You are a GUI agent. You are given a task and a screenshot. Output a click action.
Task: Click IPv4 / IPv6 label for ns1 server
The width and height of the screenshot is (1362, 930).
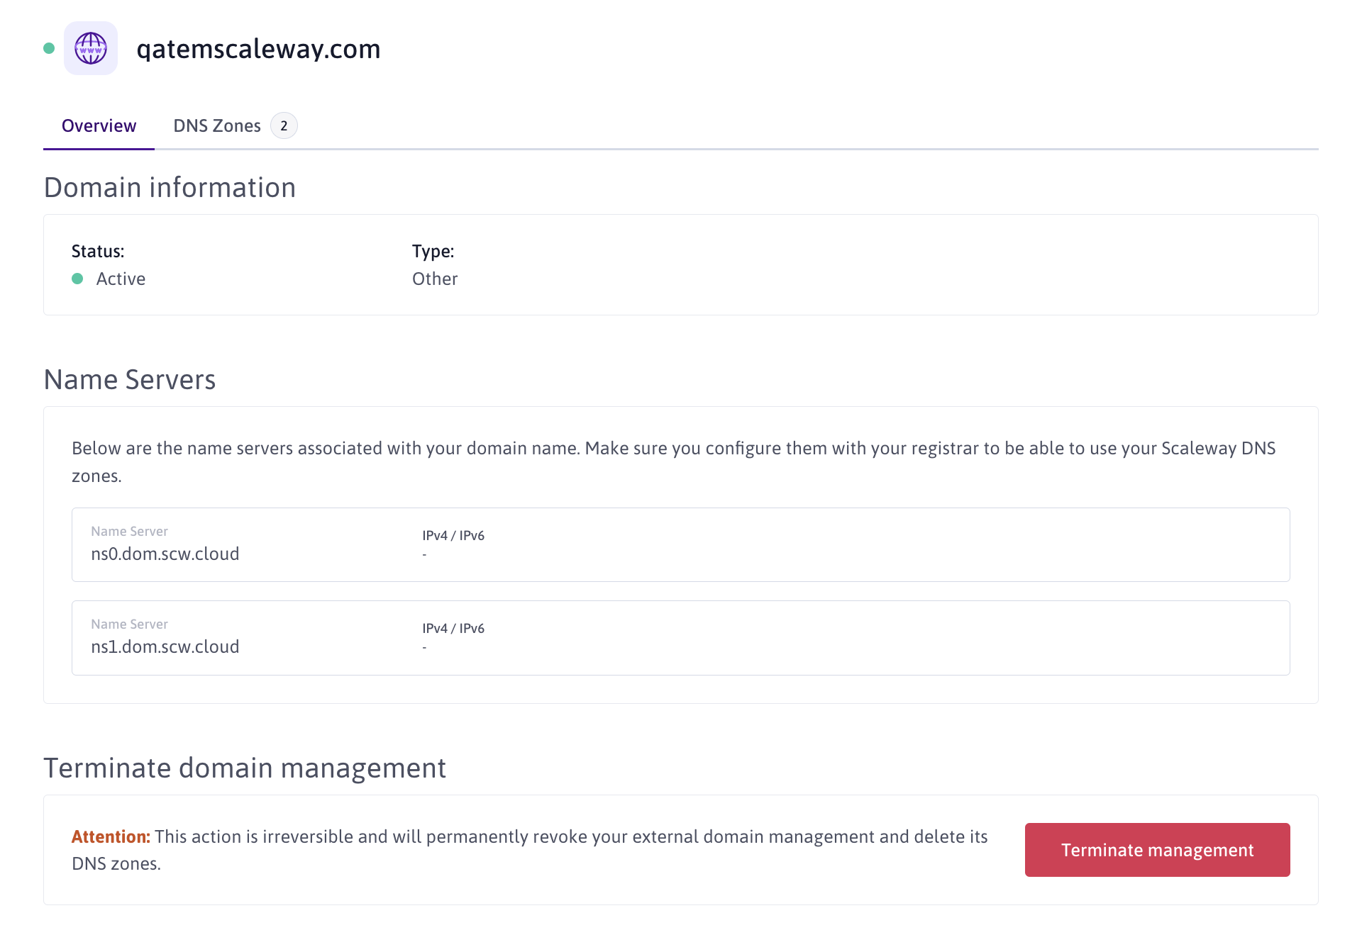tap(453, 628)
